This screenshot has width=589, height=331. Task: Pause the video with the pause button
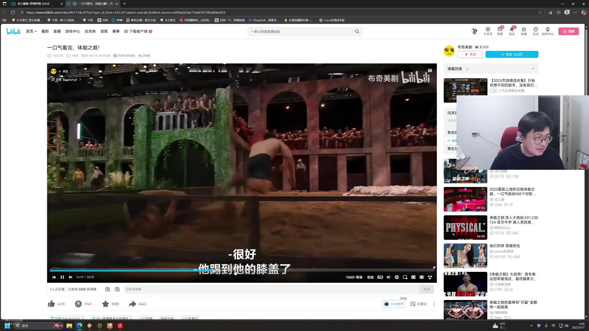(62, 277)
